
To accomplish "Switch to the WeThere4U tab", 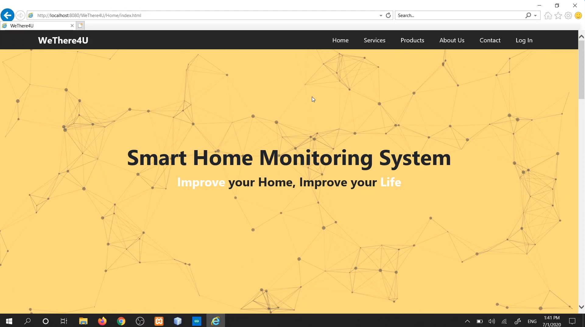I will (x=37, y=26).
